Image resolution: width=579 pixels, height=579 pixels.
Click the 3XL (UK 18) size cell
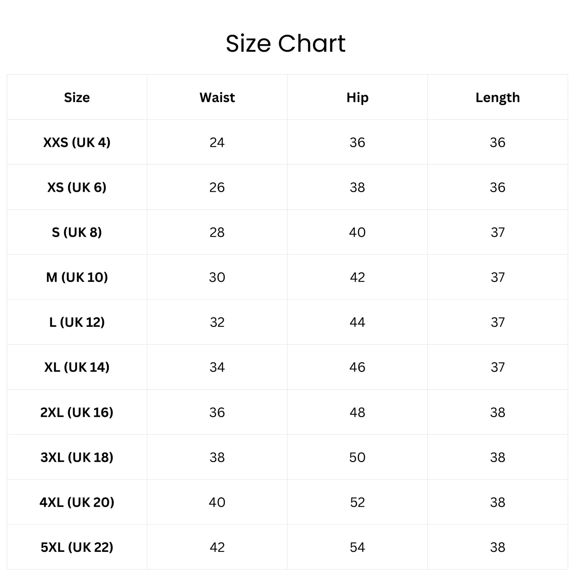pyautogui.click(x=77, y=457)
